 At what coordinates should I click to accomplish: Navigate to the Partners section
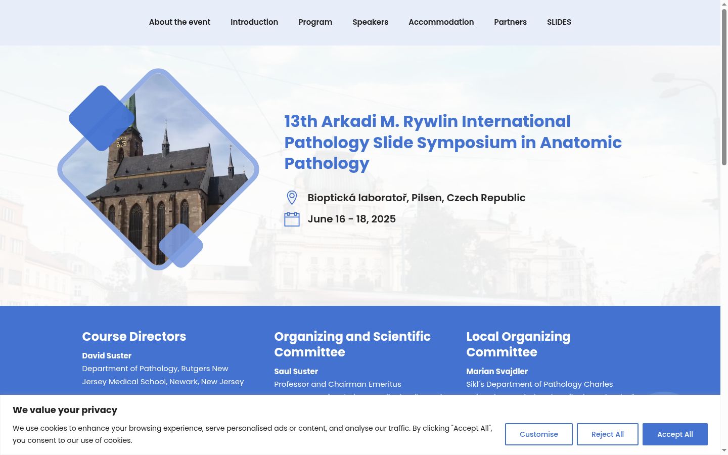point(510,22)
